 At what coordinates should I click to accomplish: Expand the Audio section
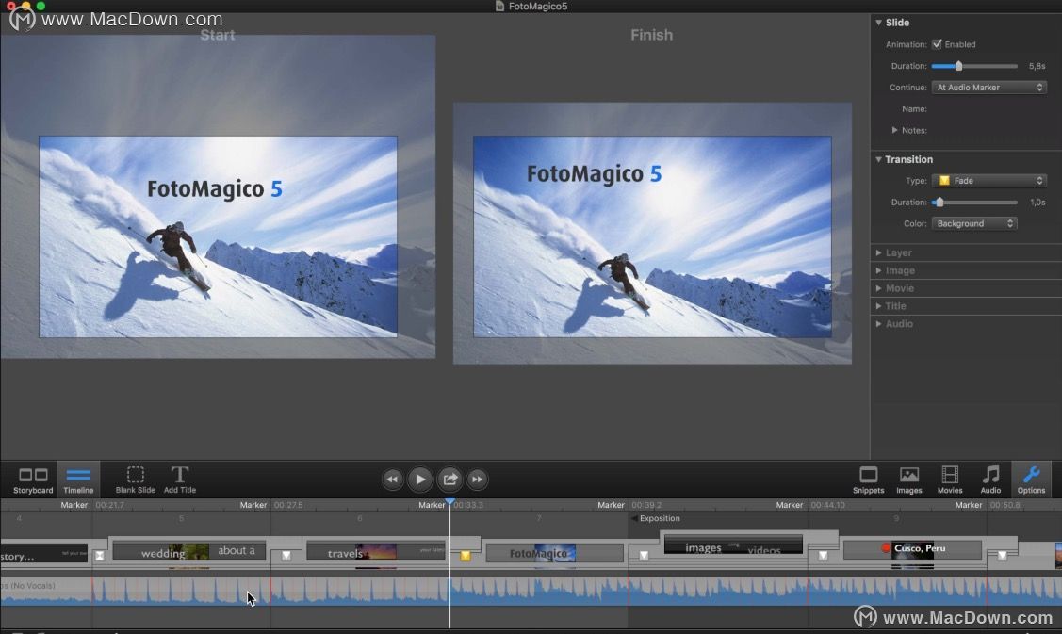tap(878, 324)
